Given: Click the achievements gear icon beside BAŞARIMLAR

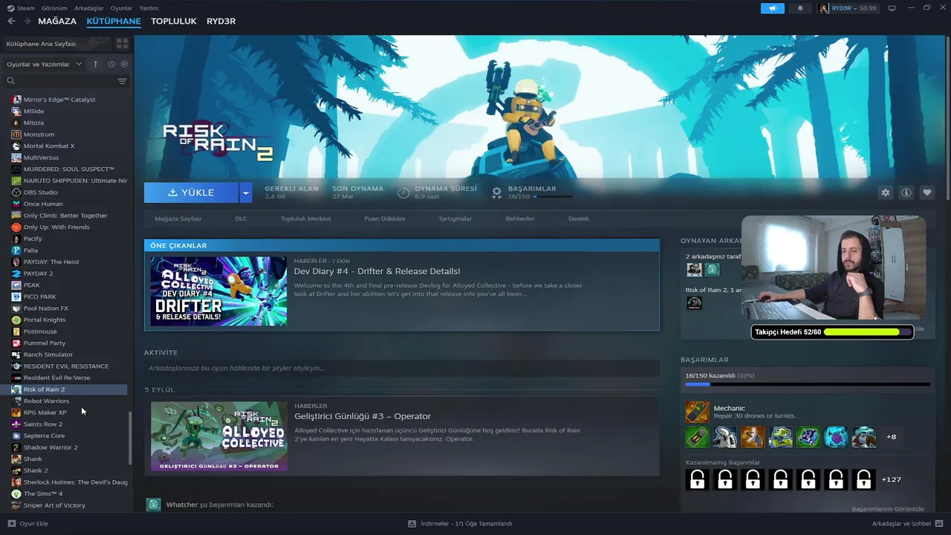Looking at the screenshot, I should tap(496, 193).
